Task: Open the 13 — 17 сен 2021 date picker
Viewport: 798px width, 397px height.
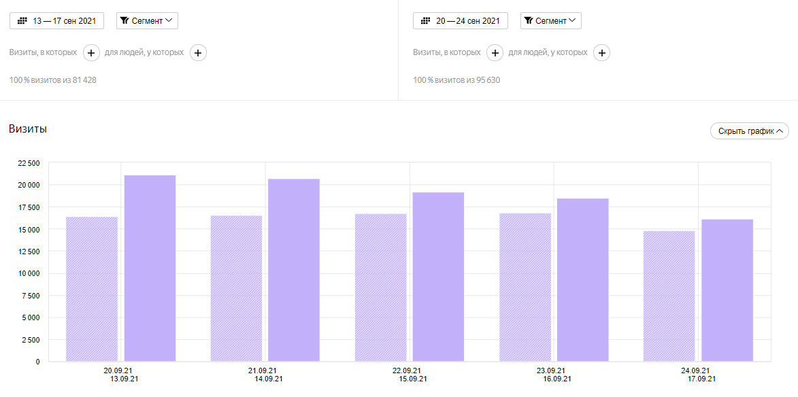Action: pos(56,21)
